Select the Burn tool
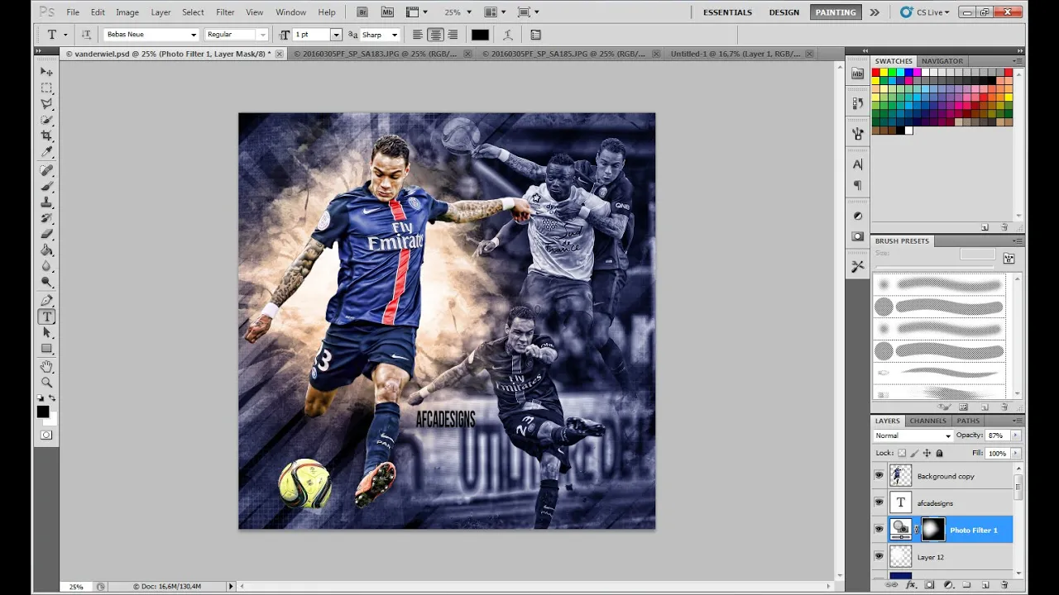The height and width of the screenshot is (595, 1059). 46,282
